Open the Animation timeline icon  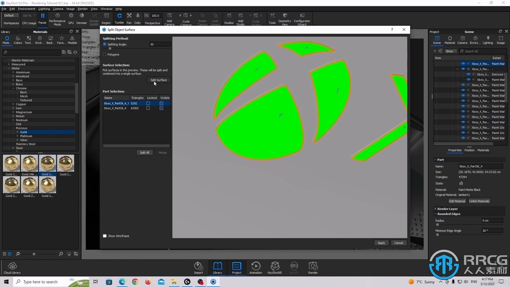256,268
